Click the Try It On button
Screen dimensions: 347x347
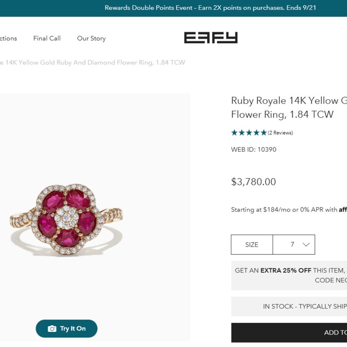(67, 328)
